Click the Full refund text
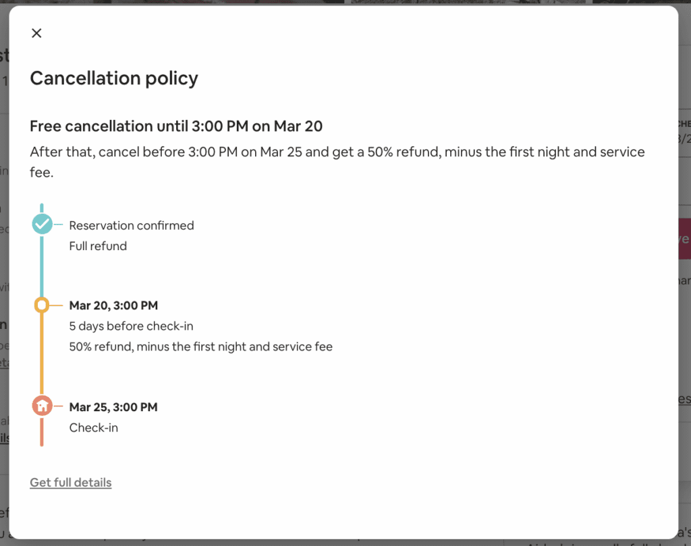The width and height of the screenshot is (691, 546). coord(97,245)
